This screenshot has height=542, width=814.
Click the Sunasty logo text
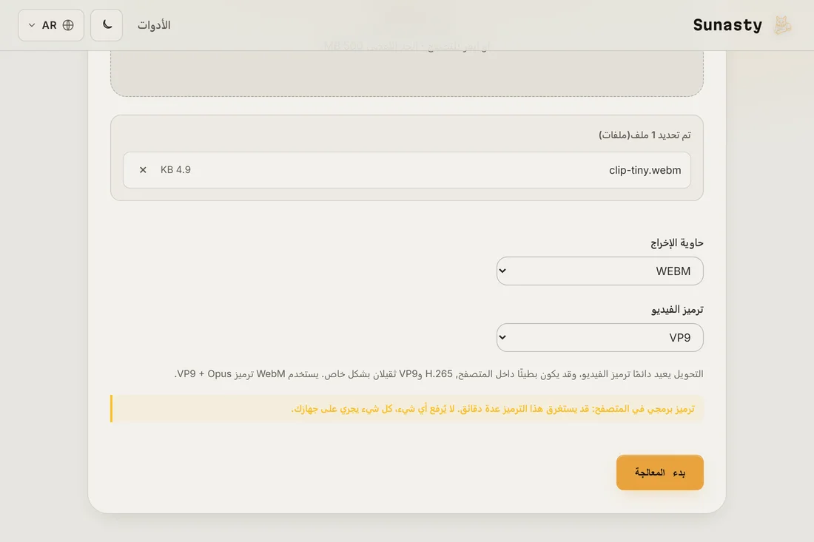(727, 25)
